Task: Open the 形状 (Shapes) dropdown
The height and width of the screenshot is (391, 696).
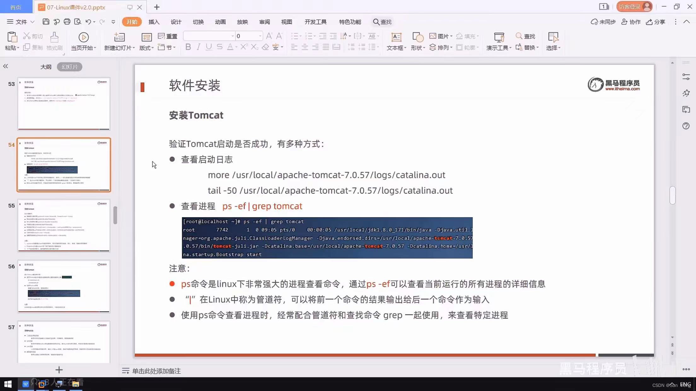Action: tap(418, 48)
